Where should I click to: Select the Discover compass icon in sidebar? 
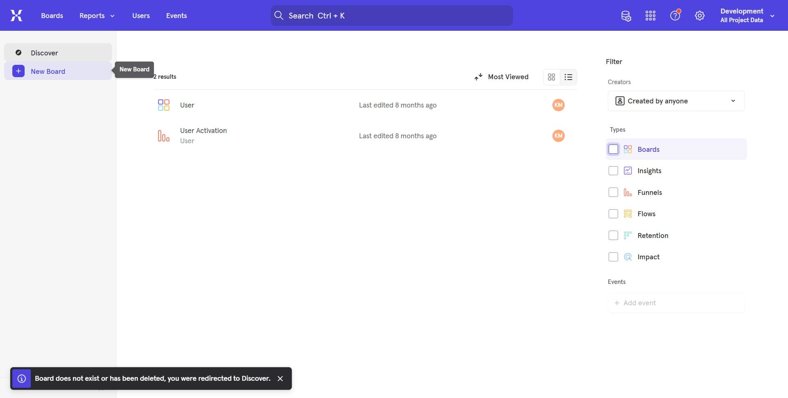tap(18, 53)
